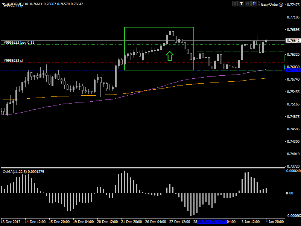The image size is (301, 226).
Task: Select the #9956233 buy 0.11 order label
Action: click(x=19, y=43)
